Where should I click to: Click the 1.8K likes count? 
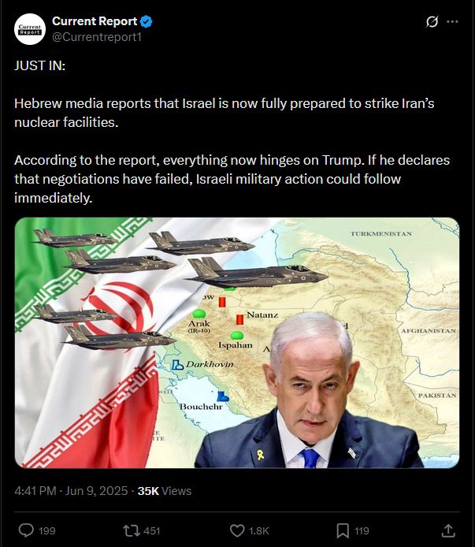(259, 531)
